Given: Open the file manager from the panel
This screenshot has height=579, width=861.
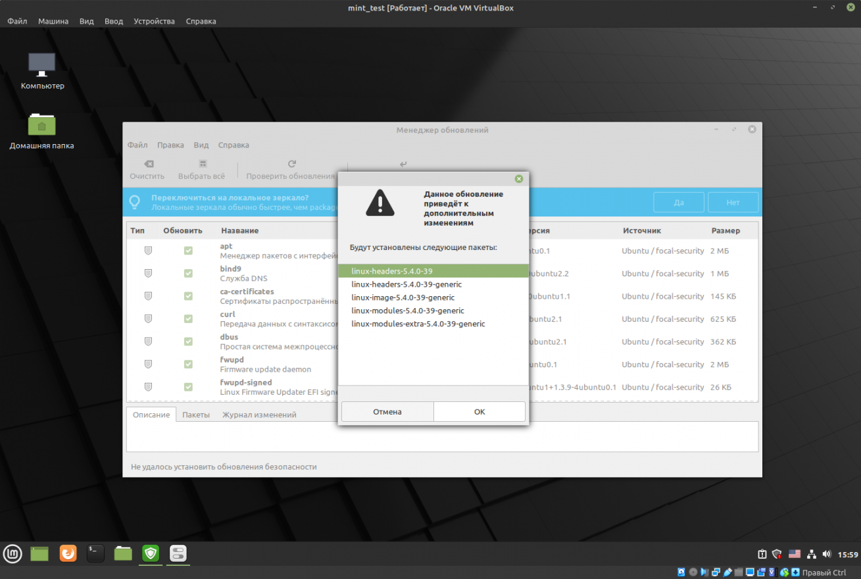Looking at the screenshot, I should [123, 553].
